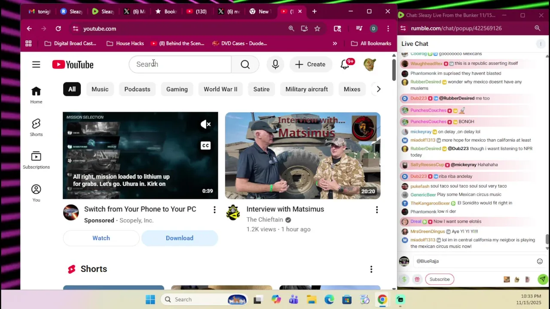The width and height of the screenshot is (550, 309).
Task: Open a new Chrome tab
Action: [314, 12]
